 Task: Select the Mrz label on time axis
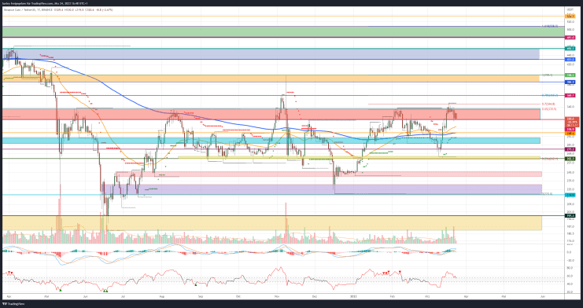[427, 297]
